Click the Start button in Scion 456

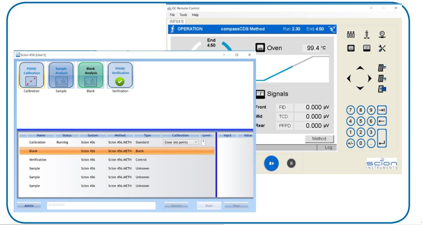click(x=209, y=206)
